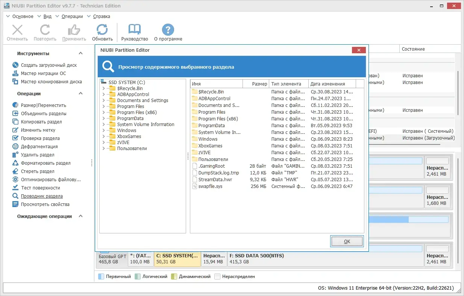464x296 pixels.
Task: Click the Изменить метку icon
Action: click(15, 130)
